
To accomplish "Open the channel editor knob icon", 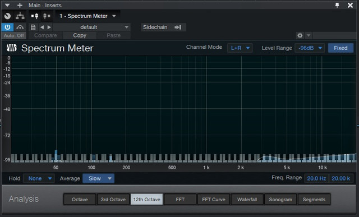I will (x=7, y=16).
